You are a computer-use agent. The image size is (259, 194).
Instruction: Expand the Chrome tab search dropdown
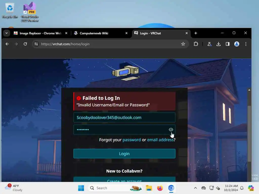pos(7,33)
